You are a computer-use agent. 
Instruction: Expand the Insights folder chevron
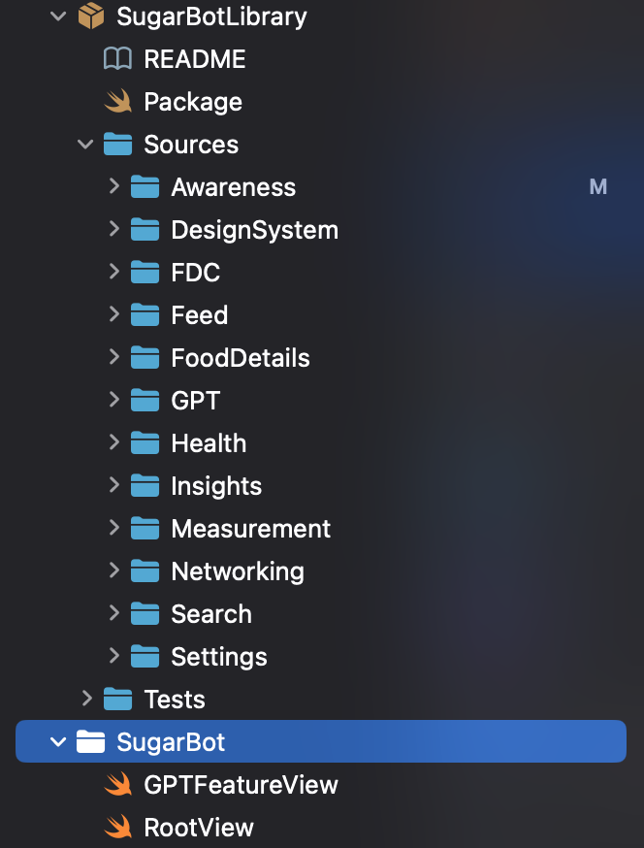coord(114,484)
